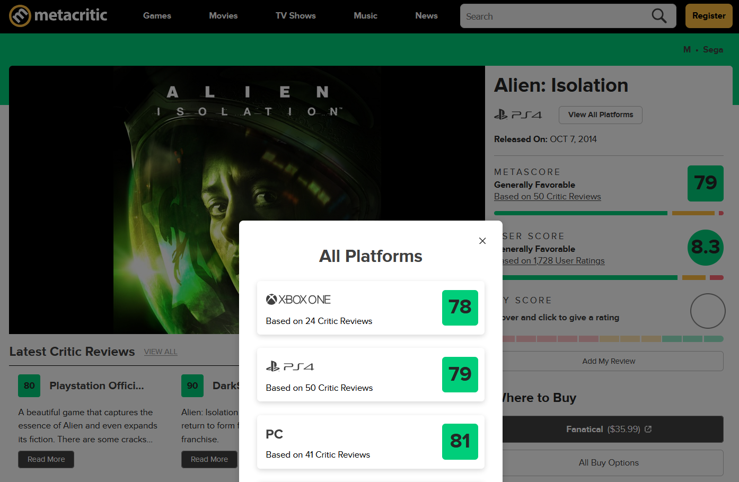
Task: Click the PS4 score 79 badge in popup
Action: click(x=460, y=374)
